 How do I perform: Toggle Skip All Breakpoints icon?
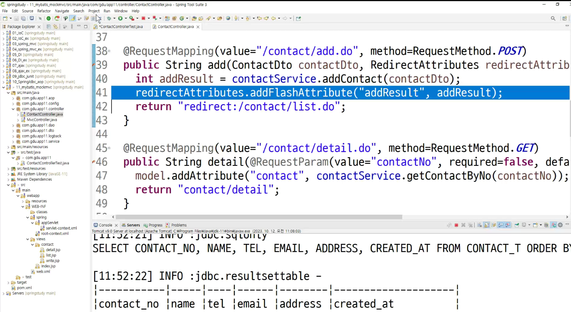[40, 18]
